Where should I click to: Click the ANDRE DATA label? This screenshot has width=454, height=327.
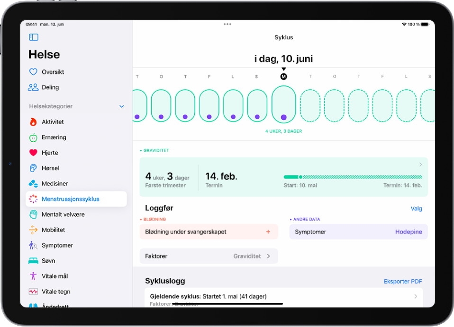point(306,219)
